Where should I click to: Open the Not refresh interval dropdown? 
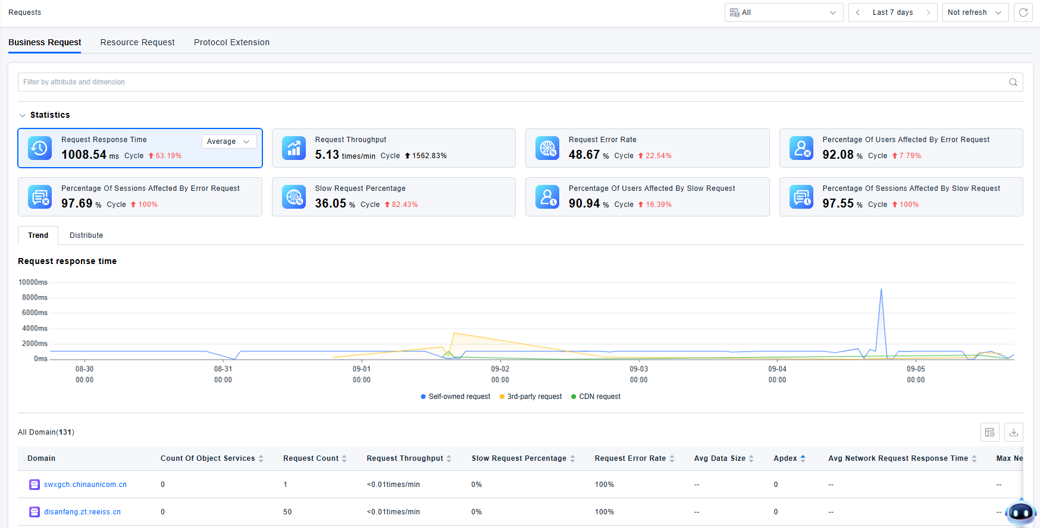pyautogui.click(x=975, y=12)
